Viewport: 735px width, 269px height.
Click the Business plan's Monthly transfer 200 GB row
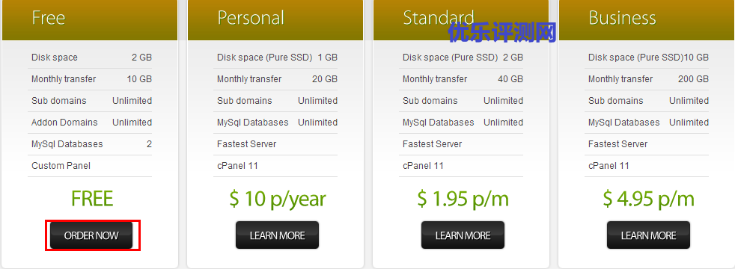point(647,79)
